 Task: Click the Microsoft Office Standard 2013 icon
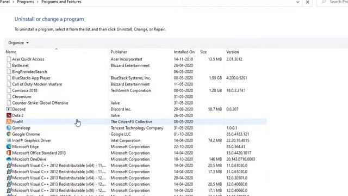tap(9, 152)
